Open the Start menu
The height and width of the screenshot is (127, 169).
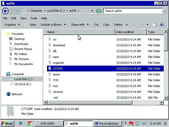pyautogui.click(x=7, y=124)
